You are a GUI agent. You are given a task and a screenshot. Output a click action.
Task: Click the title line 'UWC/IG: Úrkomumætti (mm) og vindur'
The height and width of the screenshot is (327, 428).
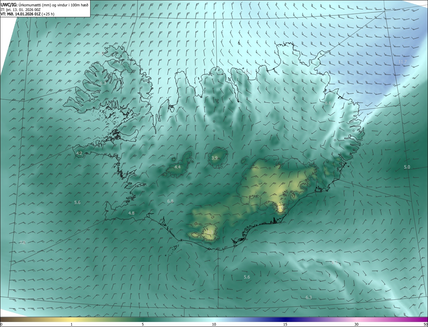click(44, 5)
